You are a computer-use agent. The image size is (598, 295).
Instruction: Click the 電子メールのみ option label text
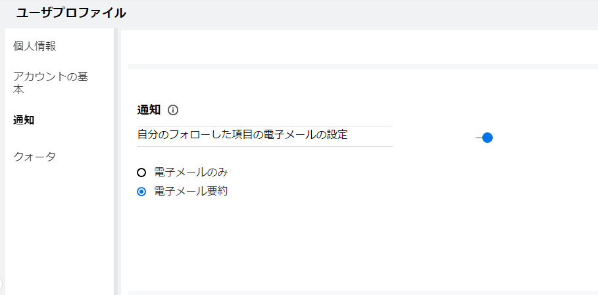[190, 173]
